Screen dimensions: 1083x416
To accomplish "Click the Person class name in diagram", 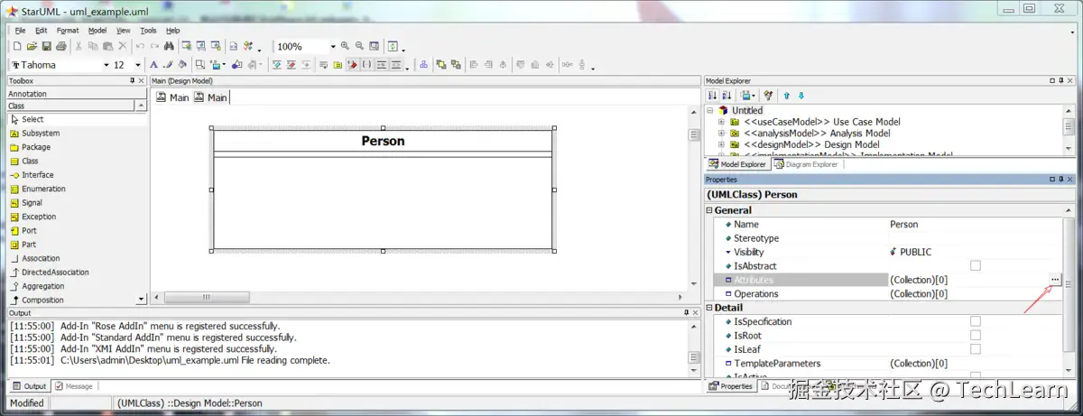I will pyautogui.click(x=383, y=141).
